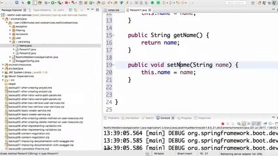
Task: Select SwaggerConfig.java file
Action: tap(27, 61)
